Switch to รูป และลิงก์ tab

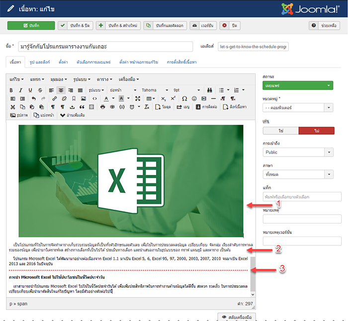click(40, 62)
